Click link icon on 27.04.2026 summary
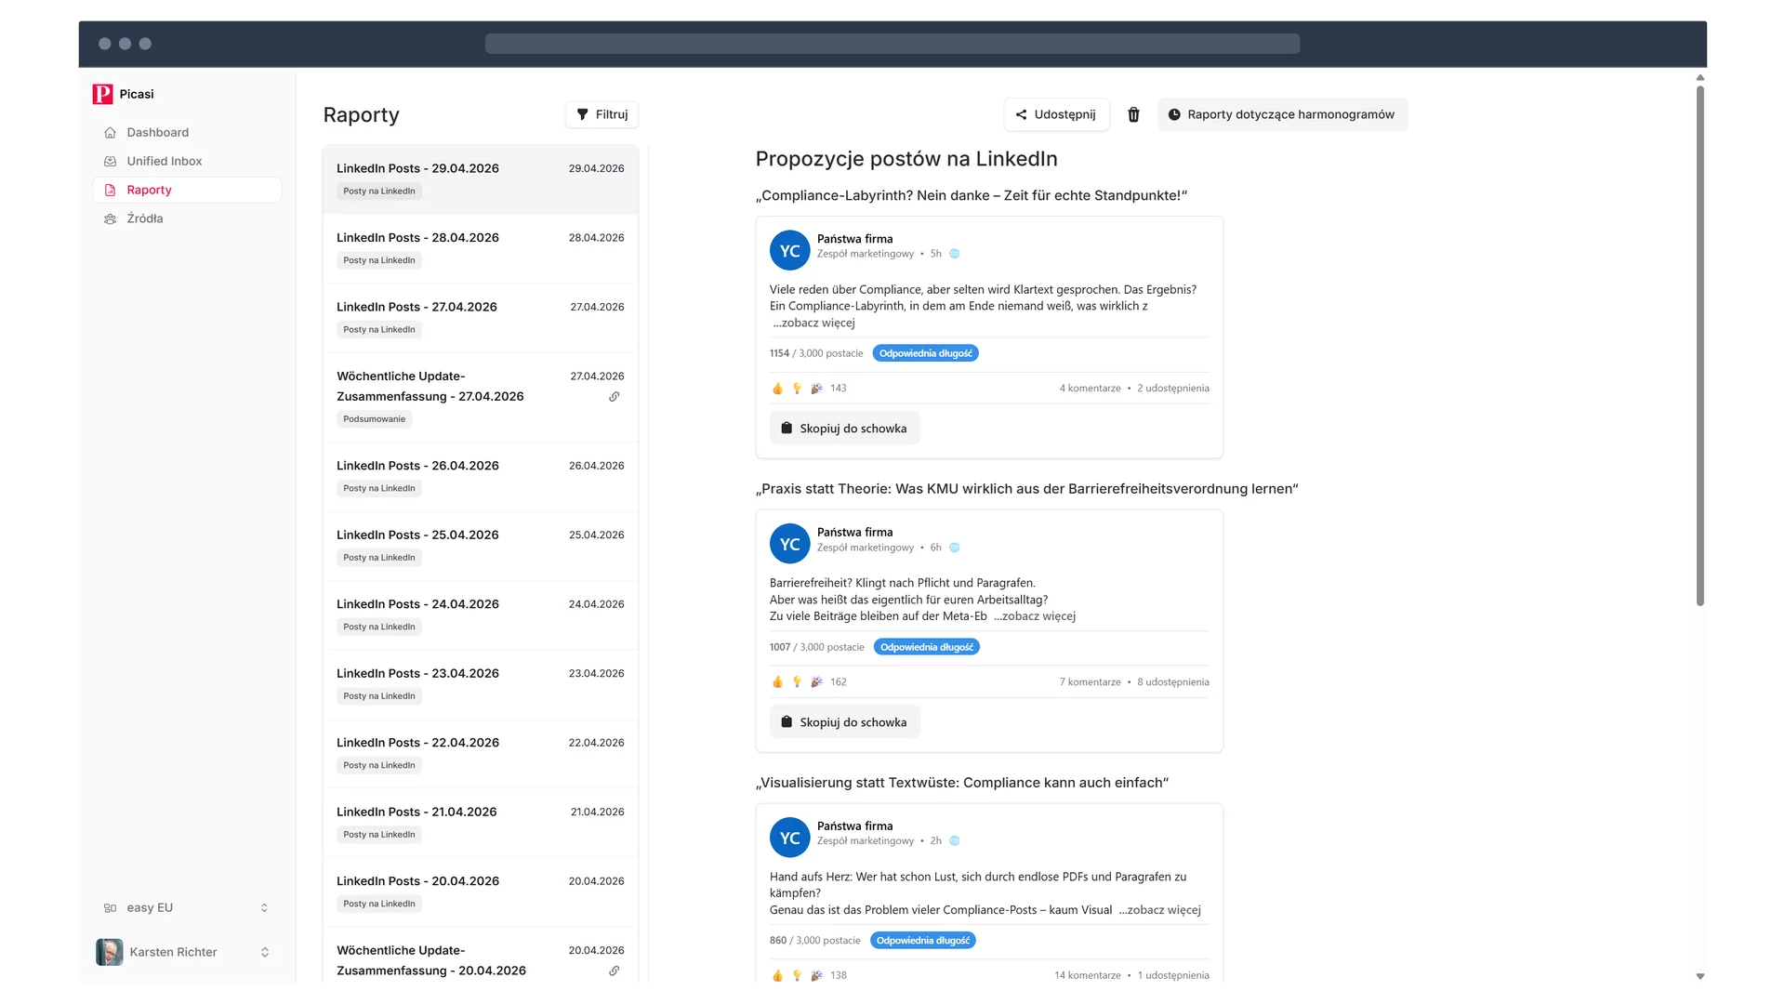Viewport: 1785px width, 1004px height. tap(615, 397)
